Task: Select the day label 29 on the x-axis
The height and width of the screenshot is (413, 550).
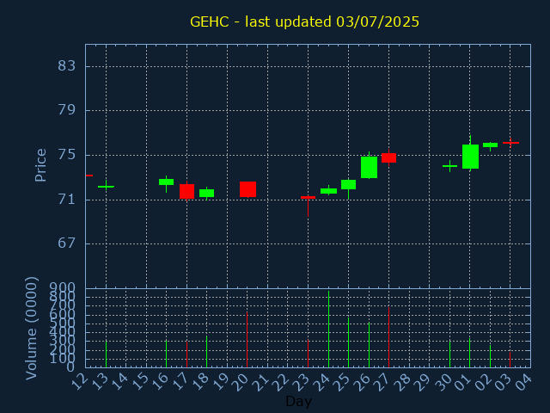Action: coord(424,382)
